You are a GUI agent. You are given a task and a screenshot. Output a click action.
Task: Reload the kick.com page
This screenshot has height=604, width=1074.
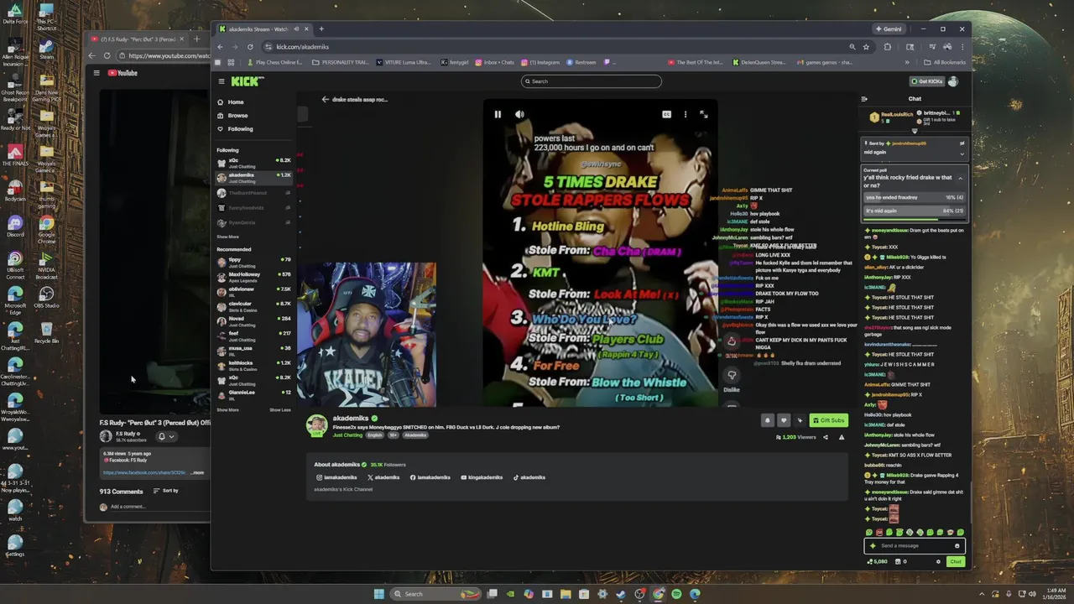(x=250, y=47)
